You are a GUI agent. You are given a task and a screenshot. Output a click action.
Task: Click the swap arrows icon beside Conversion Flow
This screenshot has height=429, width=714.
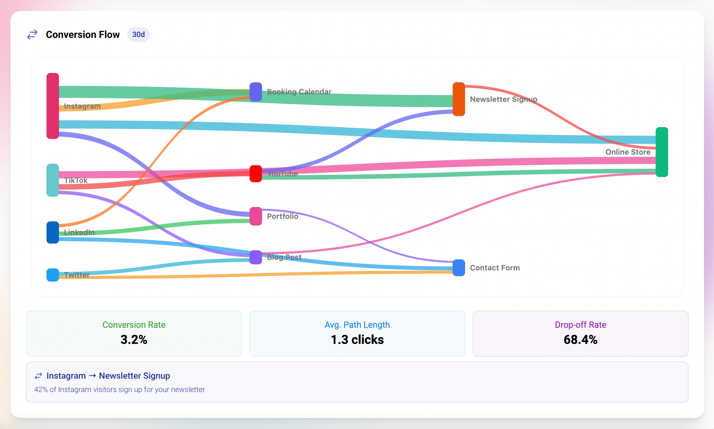pos(32,35)
